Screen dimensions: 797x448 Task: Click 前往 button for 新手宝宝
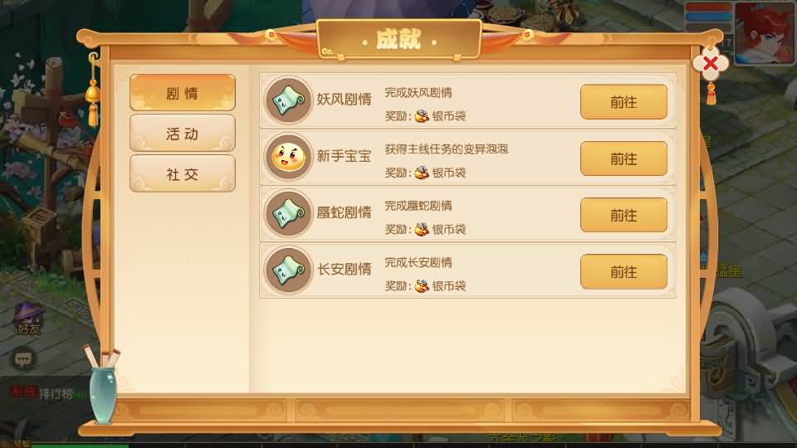point(623,159)
